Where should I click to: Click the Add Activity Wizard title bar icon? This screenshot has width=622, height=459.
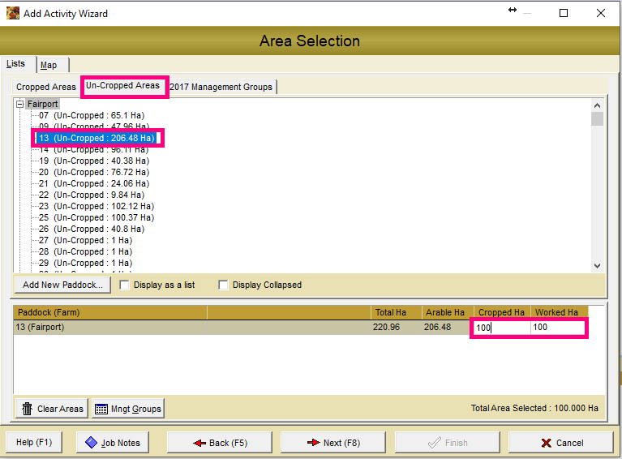click(13, 13)
